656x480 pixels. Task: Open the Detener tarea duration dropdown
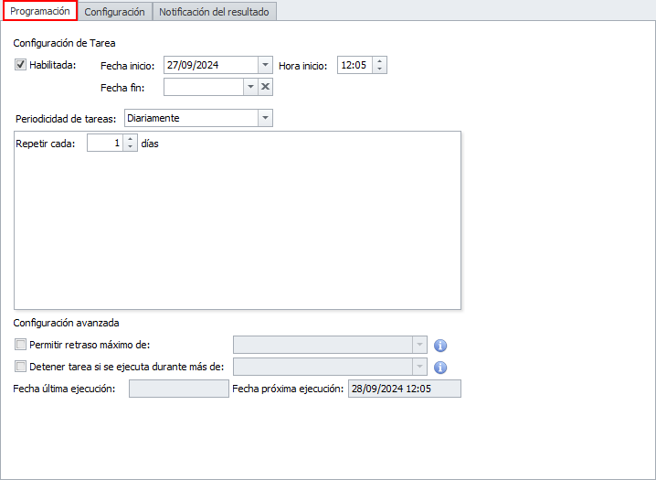(419, 367)
